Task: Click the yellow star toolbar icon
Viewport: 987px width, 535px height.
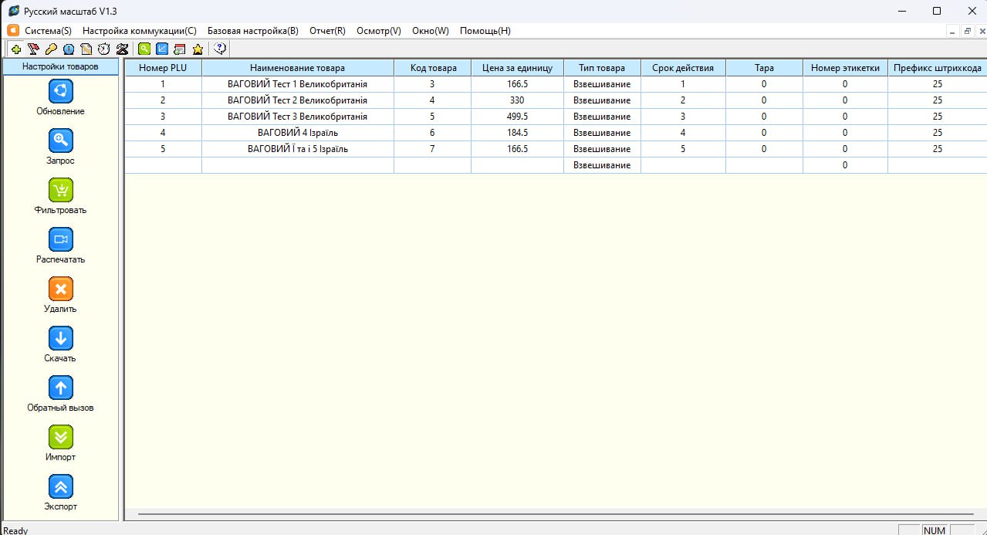Action: [198, 49]
